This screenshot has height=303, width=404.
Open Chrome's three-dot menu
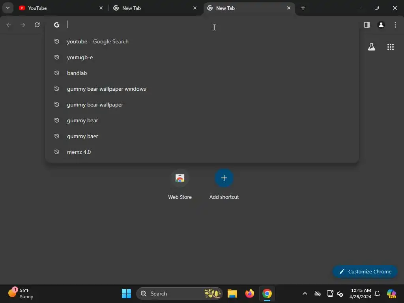pos(395,25)
